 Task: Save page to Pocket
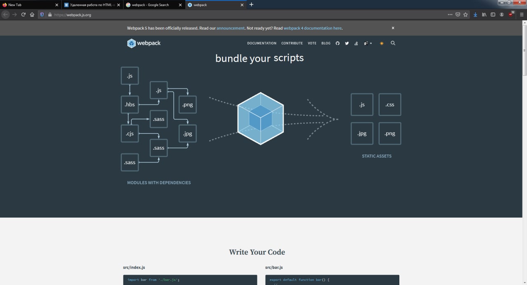[458, 14]
